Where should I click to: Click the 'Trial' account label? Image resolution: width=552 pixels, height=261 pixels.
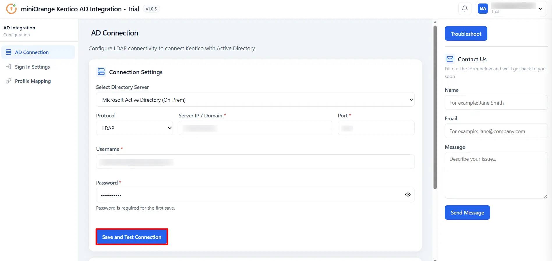495,12
